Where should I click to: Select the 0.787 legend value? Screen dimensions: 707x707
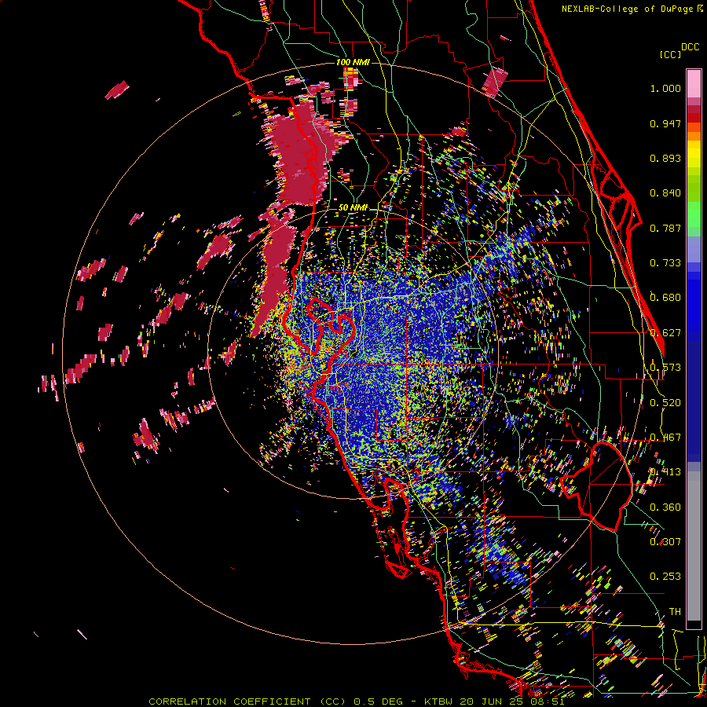[x=665, y=228]
